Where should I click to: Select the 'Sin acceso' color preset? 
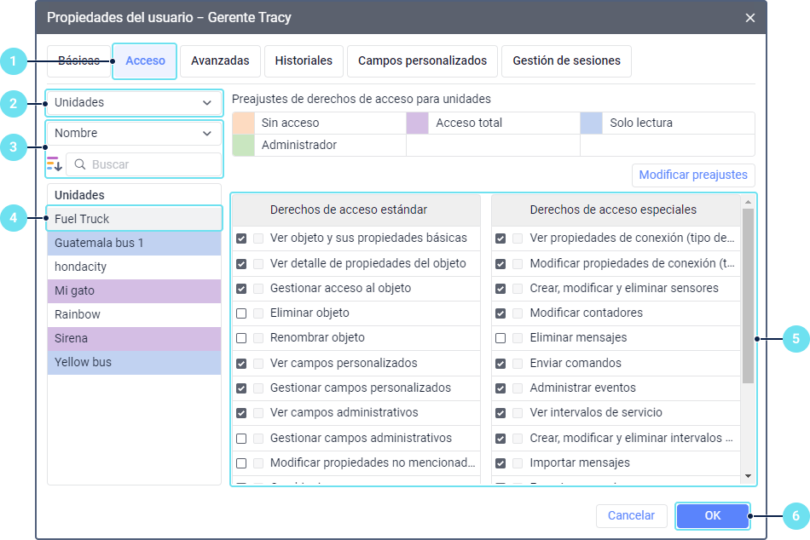click(244, 124)
